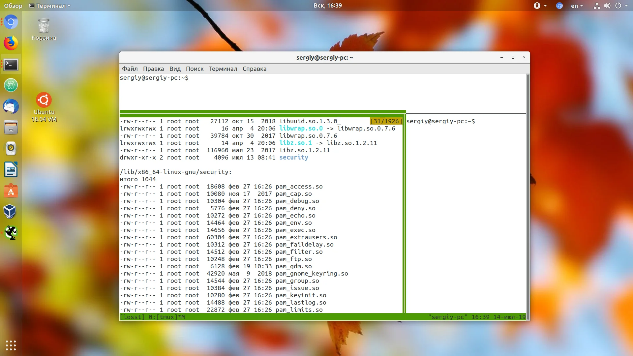Viewport: 633px width, 356px height.
Task: Show applications grid button
Action: 11,345
